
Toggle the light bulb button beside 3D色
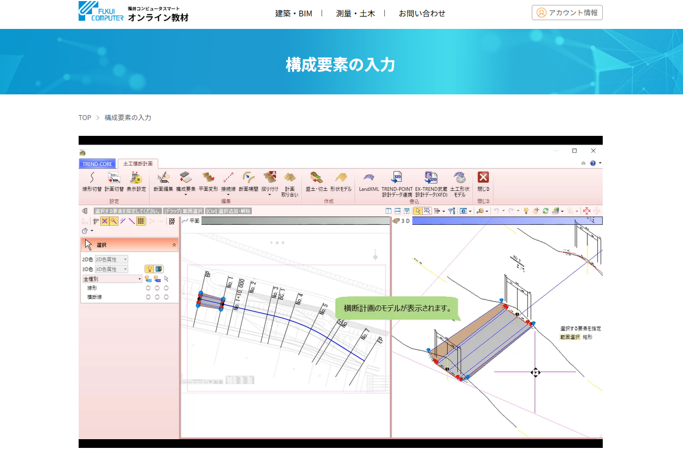pyautogui.click(x=149, y=269)
